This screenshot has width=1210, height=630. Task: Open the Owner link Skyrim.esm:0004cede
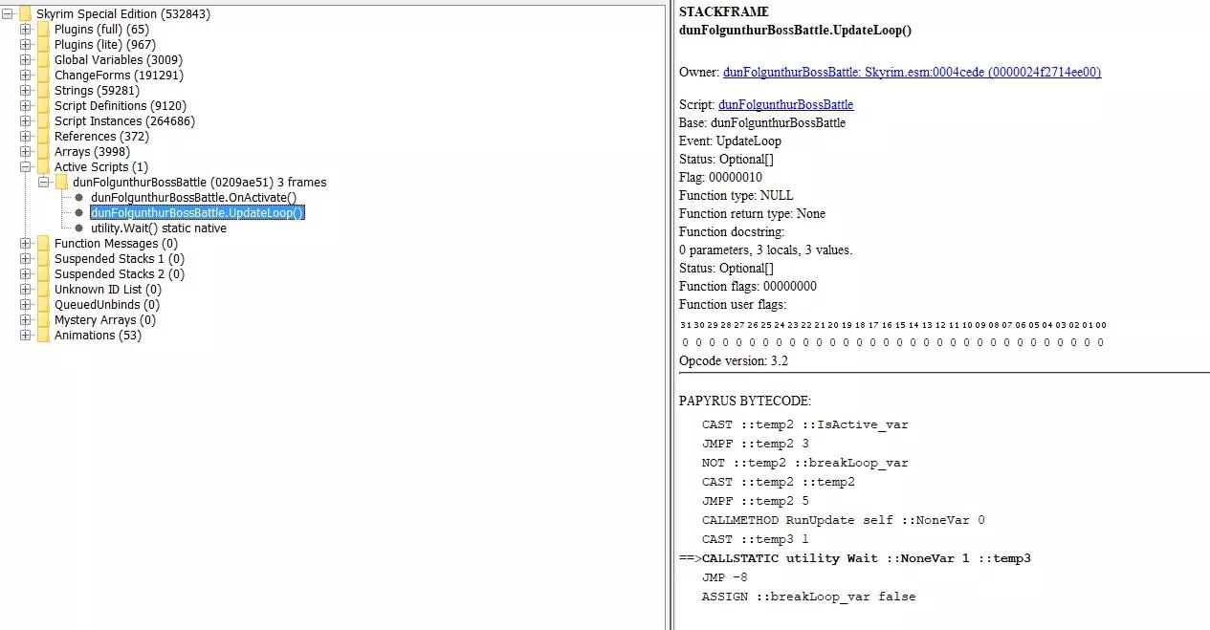point(913,72)
